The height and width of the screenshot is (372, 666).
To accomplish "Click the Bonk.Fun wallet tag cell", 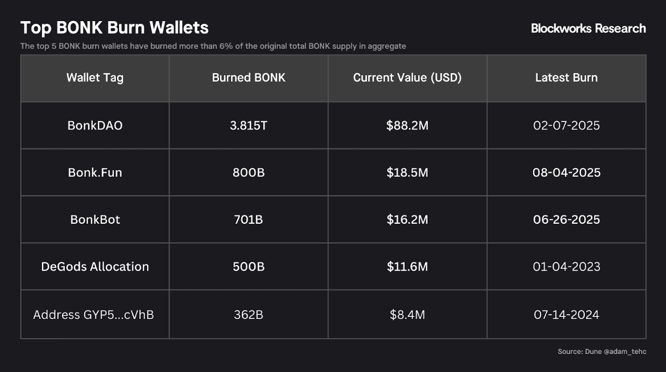I will 95,172.
